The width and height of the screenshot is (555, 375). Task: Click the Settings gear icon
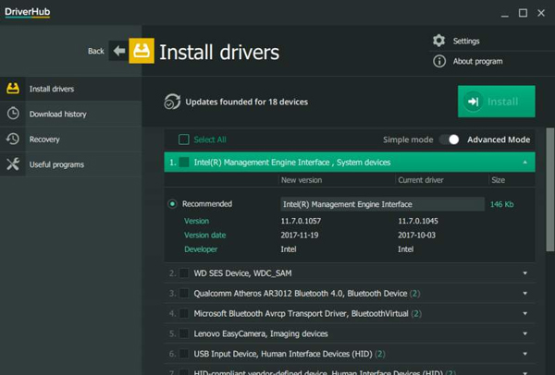click(x=438, y=41)
